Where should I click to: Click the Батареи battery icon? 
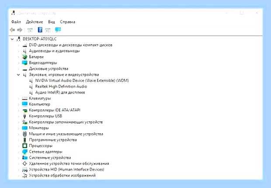(x=25, y=57)
